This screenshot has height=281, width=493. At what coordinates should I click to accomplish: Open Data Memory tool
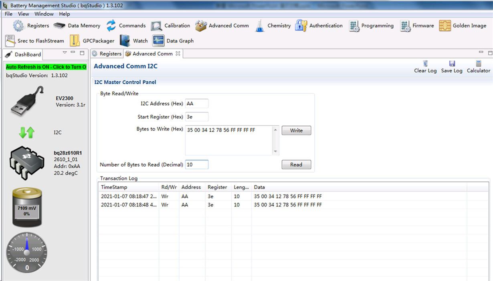pyautogui.click(x=77, y=26)
